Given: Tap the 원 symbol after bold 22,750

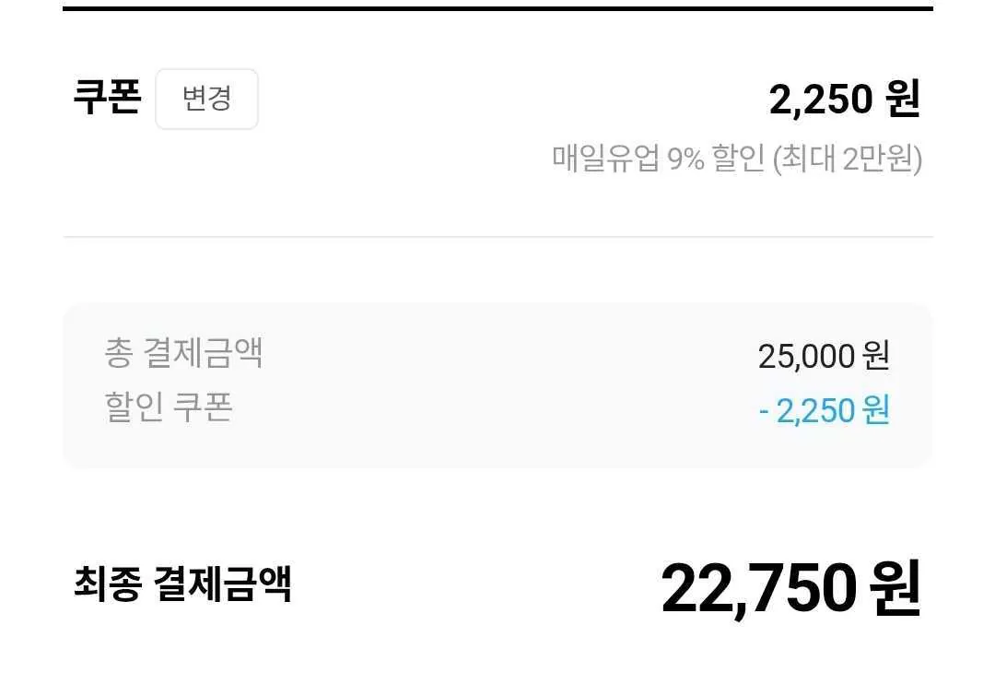Looking at the screenshot, I should [x=895, y=588].
